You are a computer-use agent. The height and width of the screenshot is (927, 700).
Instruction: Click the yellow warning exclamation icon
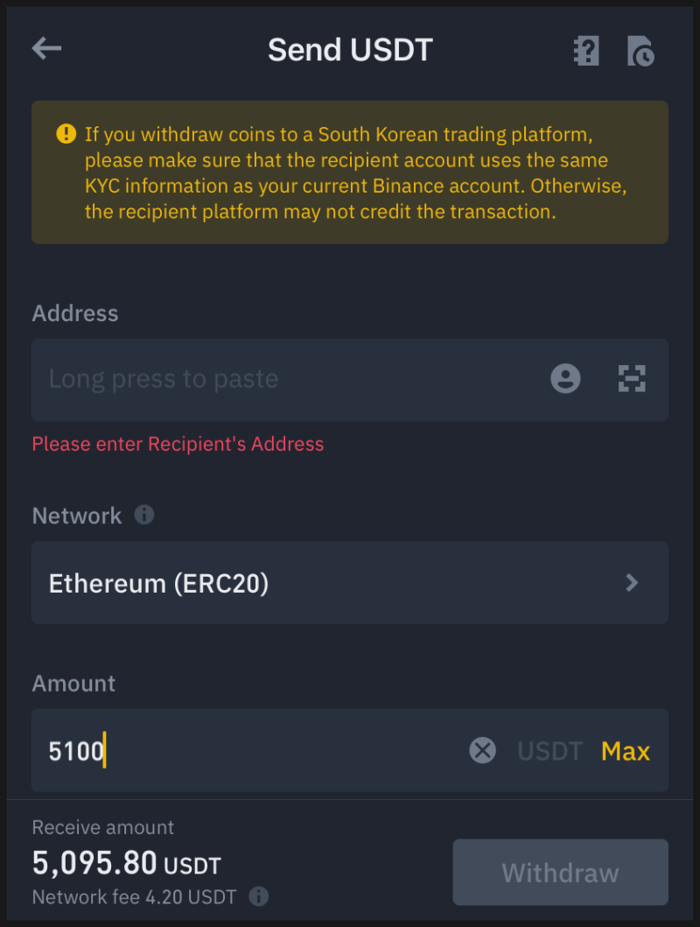pyautogui.click(x=66, y=134)
